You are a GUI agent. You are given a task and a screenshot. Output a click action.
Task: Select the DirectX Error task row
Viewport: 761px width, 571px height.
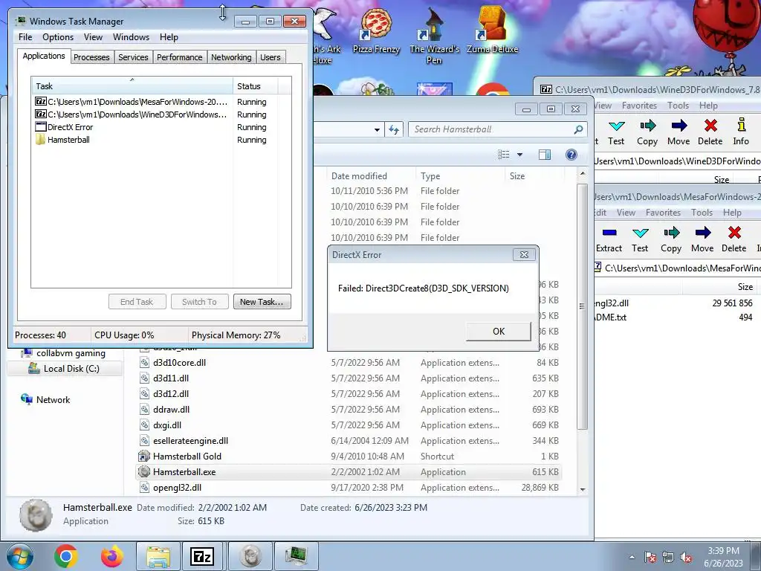click(150, 127)
